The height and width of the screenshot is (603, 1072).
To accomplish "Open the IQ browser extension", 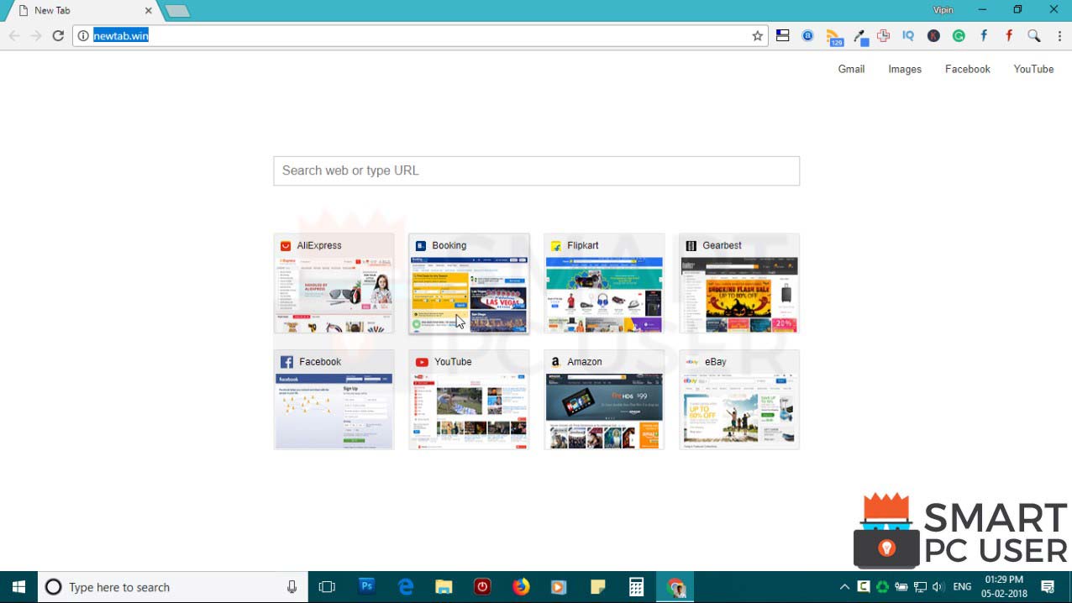I will point(907,35).
